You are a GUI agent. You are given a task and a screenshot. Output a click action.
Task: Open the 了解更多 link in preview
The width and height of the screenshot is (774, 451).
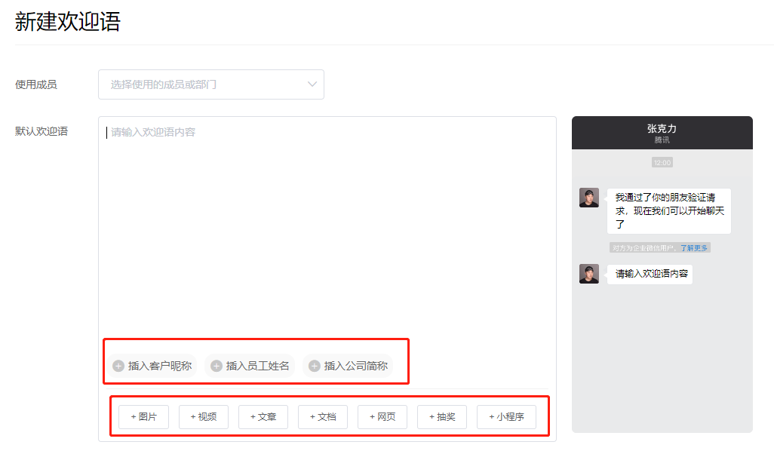pos(694,247)
